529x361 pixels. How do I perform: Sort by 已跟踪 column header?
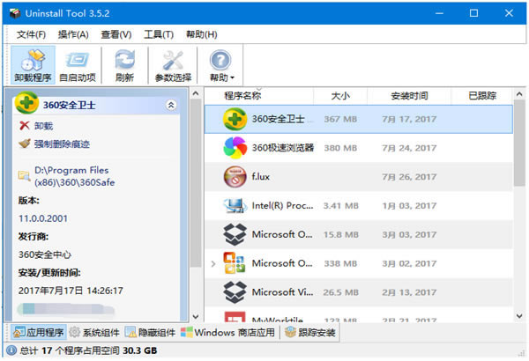(482, 96)
